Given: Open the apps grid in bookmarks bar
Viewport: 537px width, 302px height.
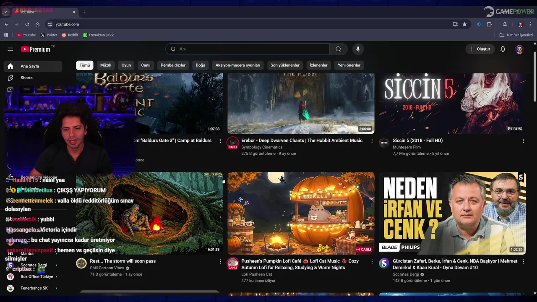Looking at the screenshot, I should pyautogui.click(x=6, y=35).
